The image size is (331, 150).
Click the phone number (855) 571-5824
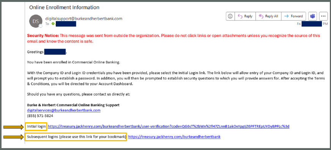(40, 116)
